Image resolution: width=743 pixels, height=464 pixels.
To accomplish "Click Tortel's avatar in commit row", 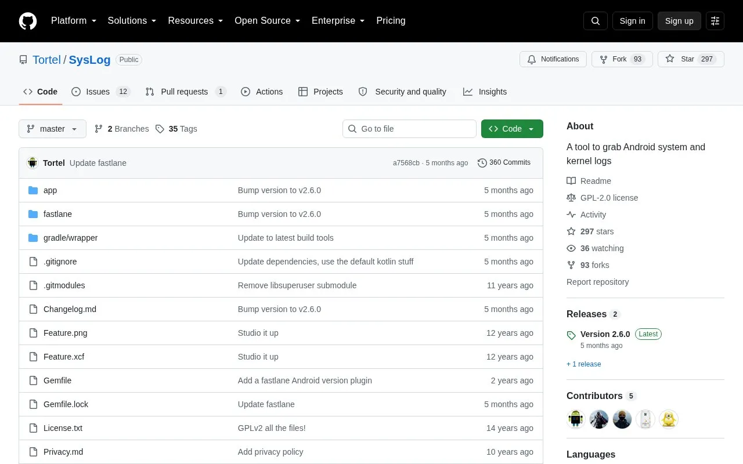I will (x=33, y=163).
